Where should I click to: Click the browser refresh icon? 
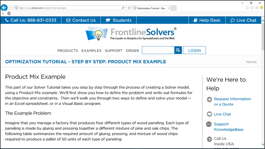pos(129,8)
